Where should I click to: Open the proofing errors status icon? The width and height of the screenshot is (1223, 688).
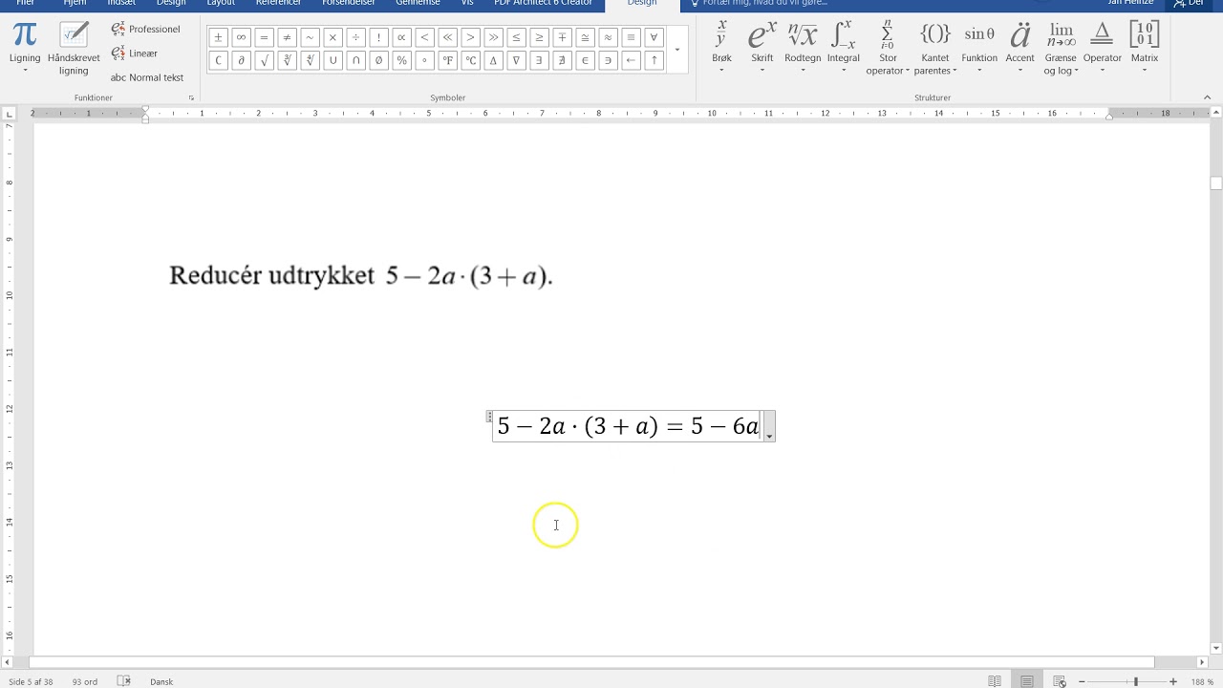[x=123, y=681]
